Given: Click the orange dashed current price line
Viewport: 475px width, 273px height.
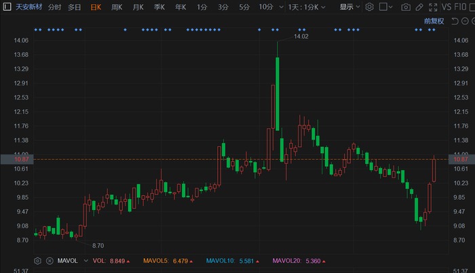Looking at the screenshot, I should [x=241, y=159].
